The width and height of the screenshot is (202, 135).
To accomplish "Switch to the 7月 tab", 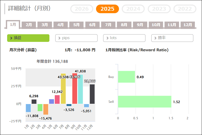I will coord(108,25).
